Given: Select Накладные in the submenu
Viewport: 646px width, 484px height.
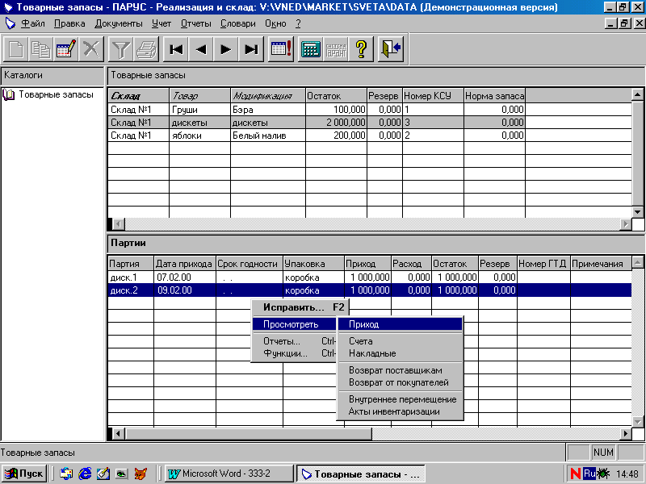Looking at the screenshot, I should tap(400, 353).
